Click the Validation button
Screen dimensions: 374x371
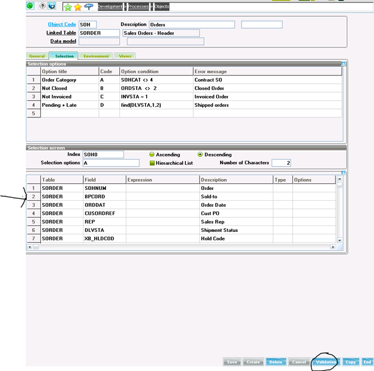click(325, 362)
